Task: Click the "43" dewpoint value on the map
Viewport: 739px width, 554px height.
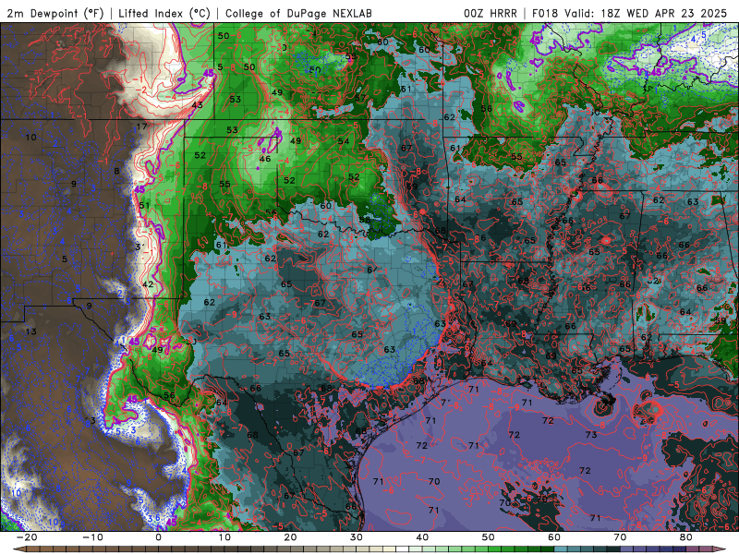Action: [x=197, y=104]
